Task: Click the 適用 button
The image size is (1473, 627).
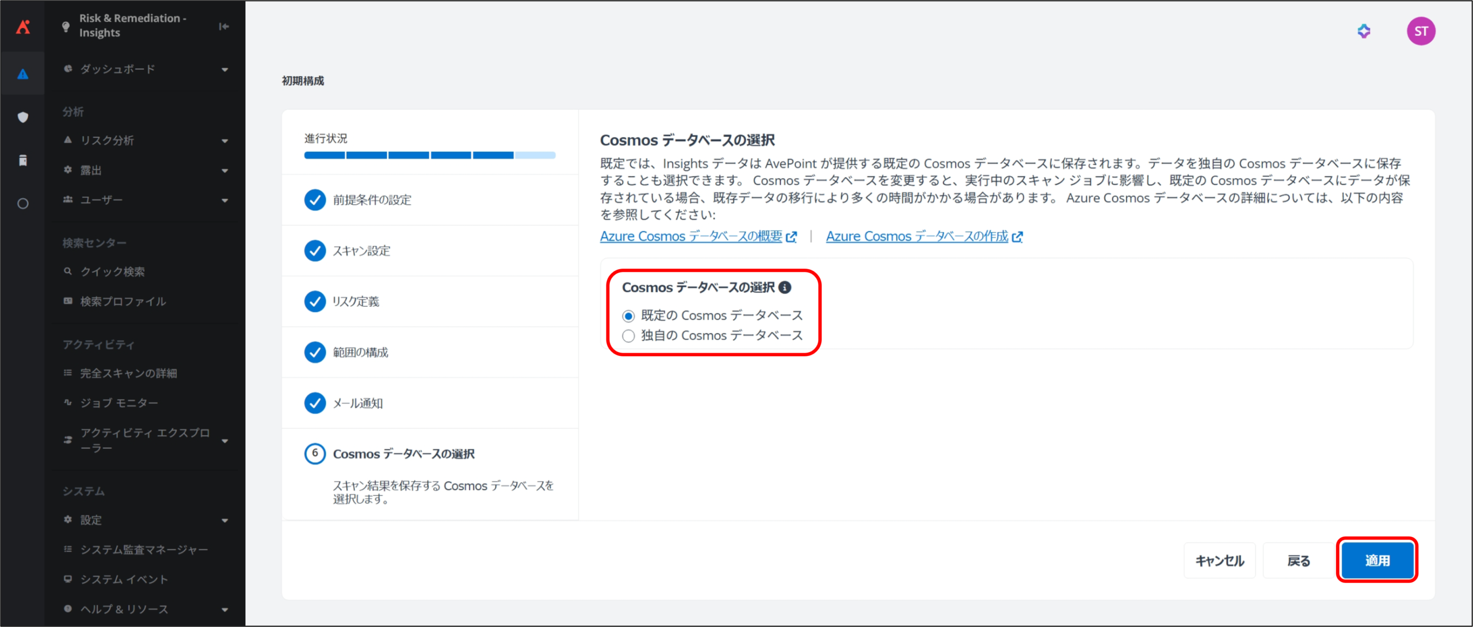Action: [x=1377, y=560]
